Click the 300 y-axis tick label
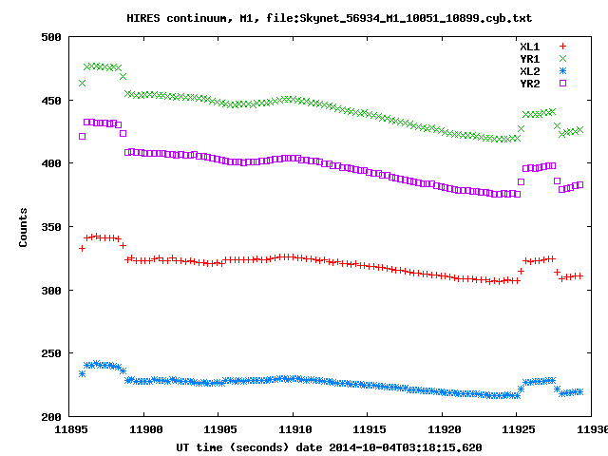Viewport: 608px width, 456px height. click(51, 291)
